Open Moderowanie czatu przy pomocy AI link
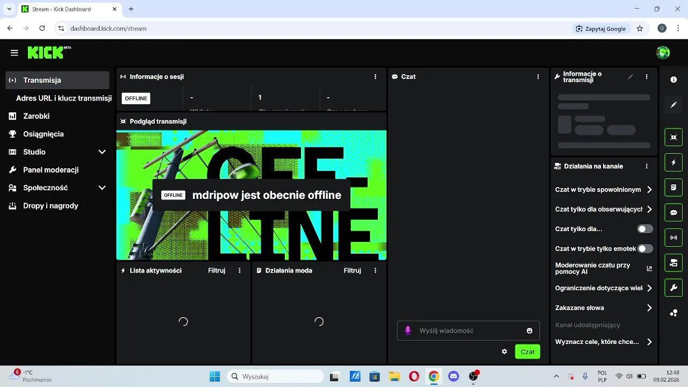Image resolution: width=688 pixels, height=387 pixels. pos(604,268)
